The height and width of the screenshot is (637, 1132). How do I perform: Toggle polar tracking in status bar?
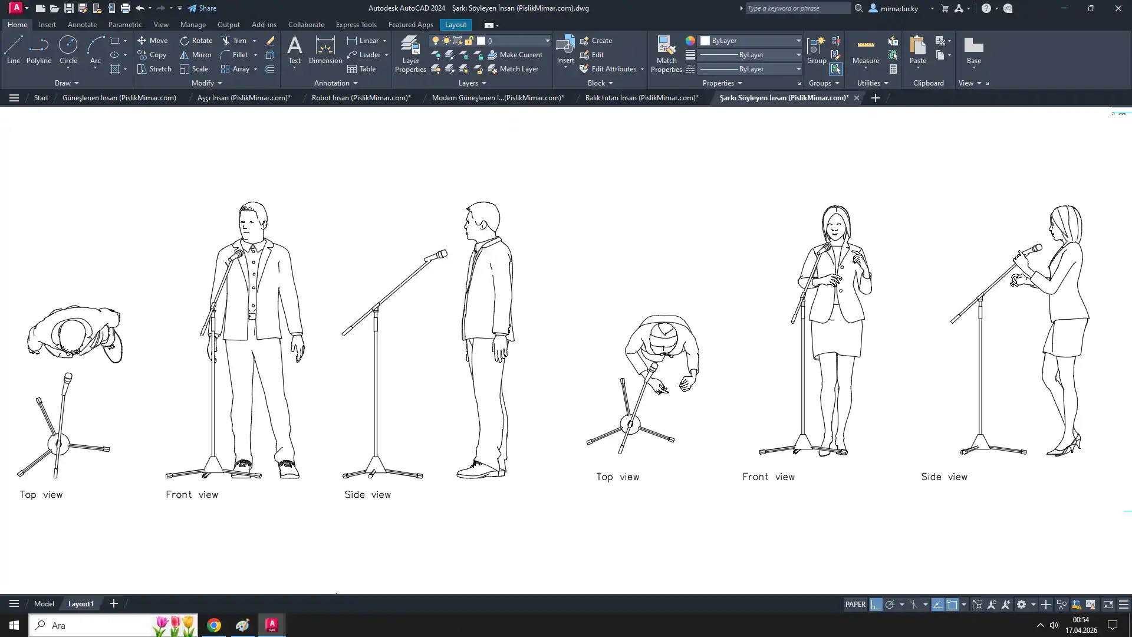click(x=890, y=605)
